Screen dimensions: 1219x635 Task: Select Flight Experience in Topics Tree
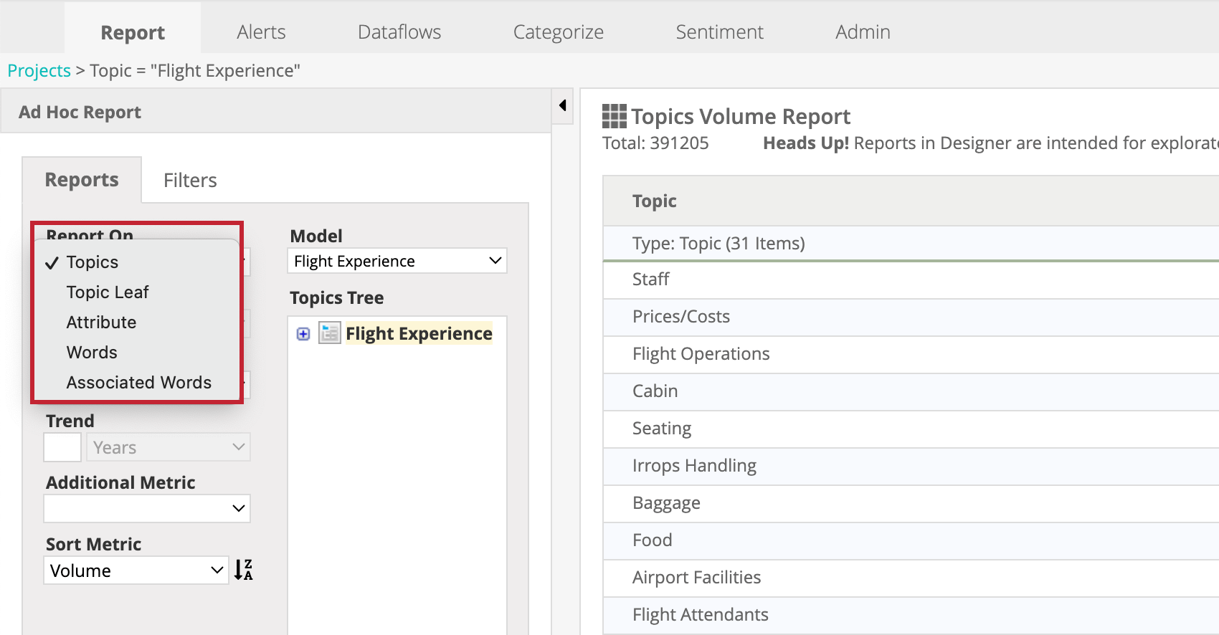[419, 334]
